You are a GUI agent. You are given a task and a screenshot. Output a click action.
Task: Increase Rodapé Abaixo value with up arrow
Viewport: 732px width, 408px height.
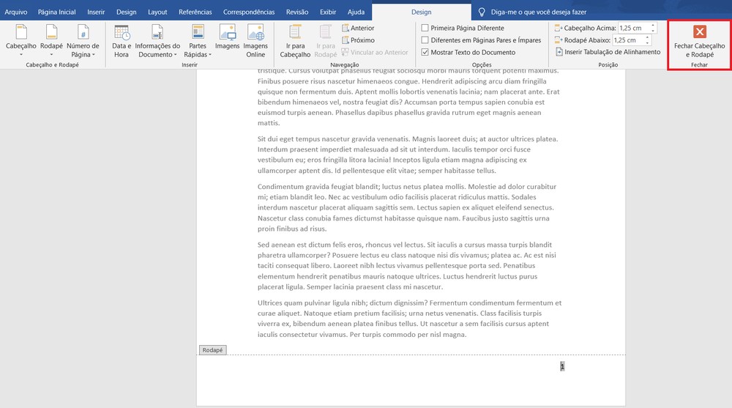(x=647, y=37)
